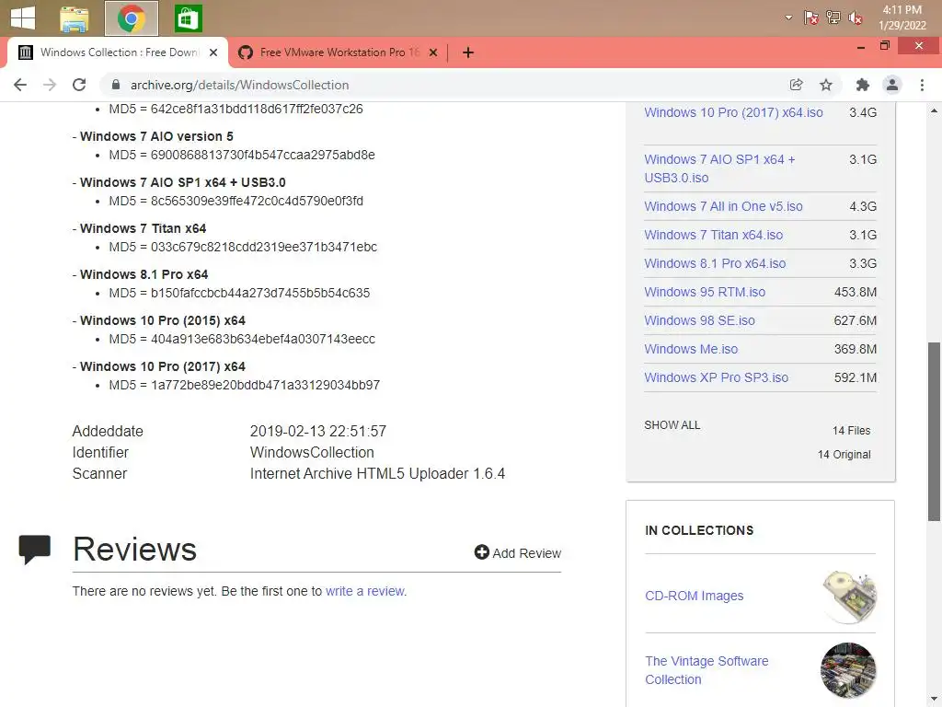This screenshot has width=942, height=707.
Task: Click the Windows 7 Titan x64 heading
Action: pyautogui.click(x=143, y=228)
